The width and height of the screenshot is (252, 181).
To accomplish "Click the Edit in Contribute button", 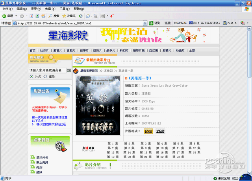I will pos(205,23).
